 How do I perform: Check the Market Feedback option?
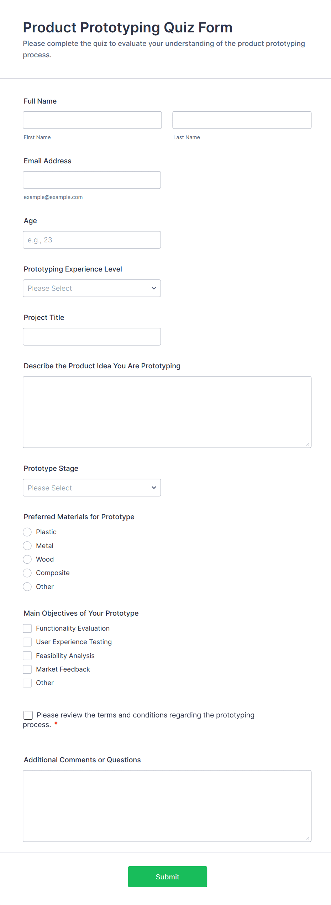[x=27, y=669]
